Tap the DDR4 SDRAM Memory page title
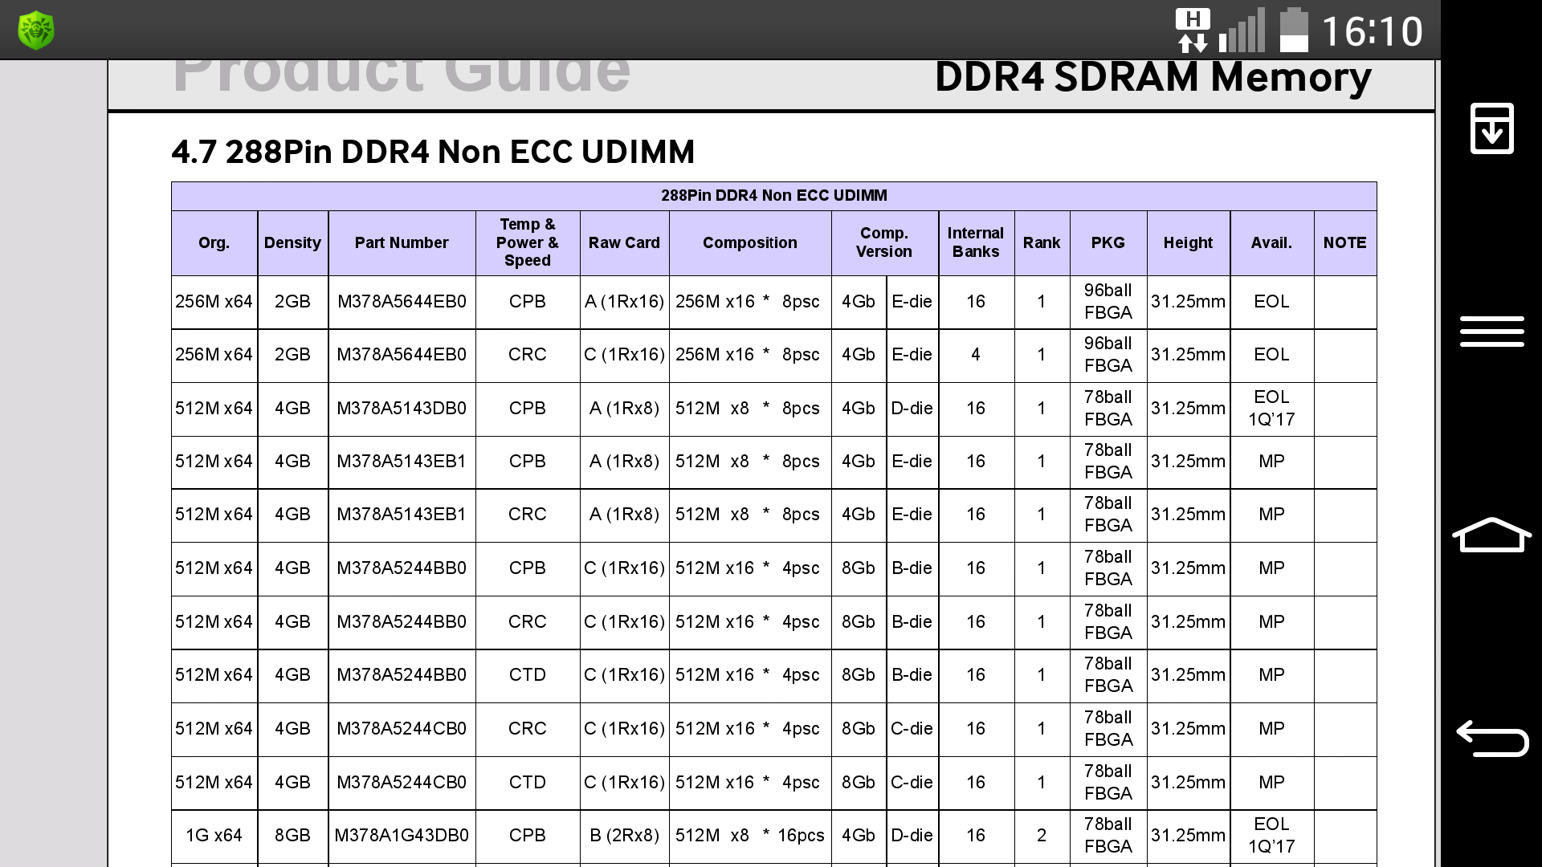The height and width of the screenshot is (867, 1542). pos(1152,78)
